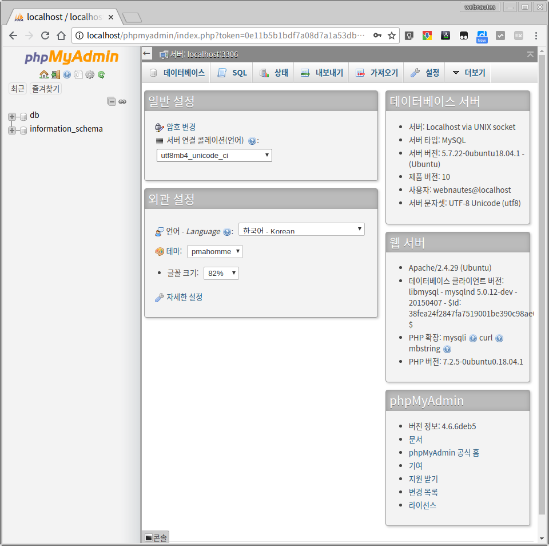
Task: Open the SQL tab
Action: [x=232, y=73]
